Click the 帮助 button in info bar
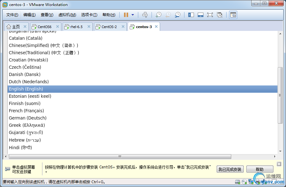Viewport: 286px width, 187px height. (x=260, y=169)
